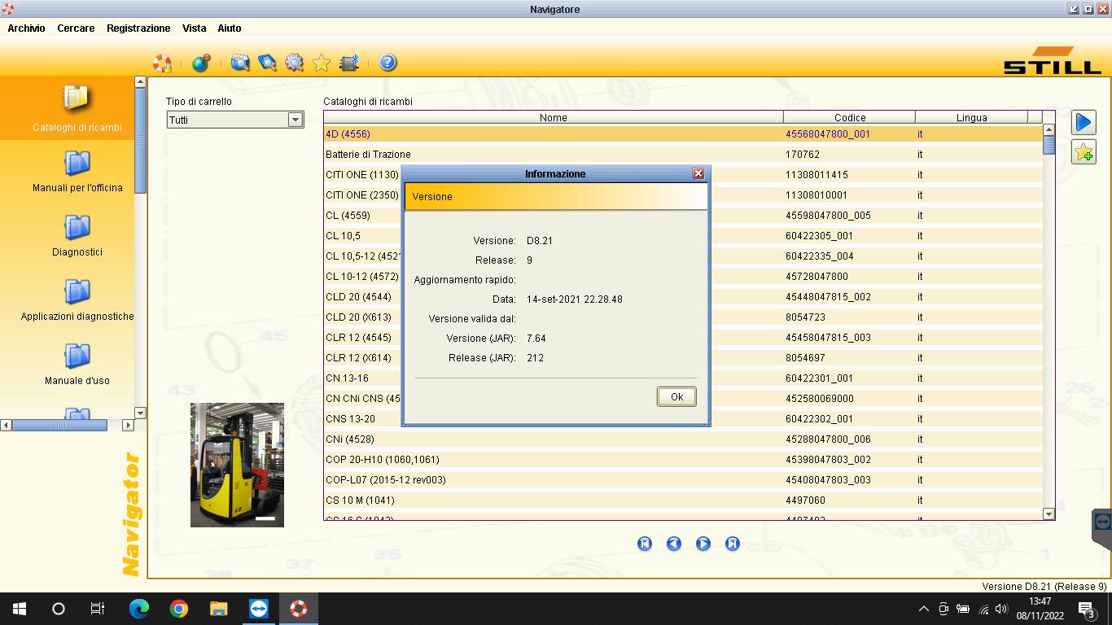
Task: Open Diagnostici sidebar item
Action: tap(77, 236)
